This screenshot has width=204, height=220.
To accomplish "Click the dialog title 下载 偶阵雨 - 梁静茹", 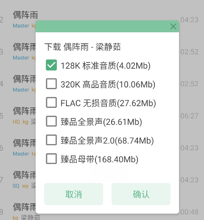I will point(83,47).
